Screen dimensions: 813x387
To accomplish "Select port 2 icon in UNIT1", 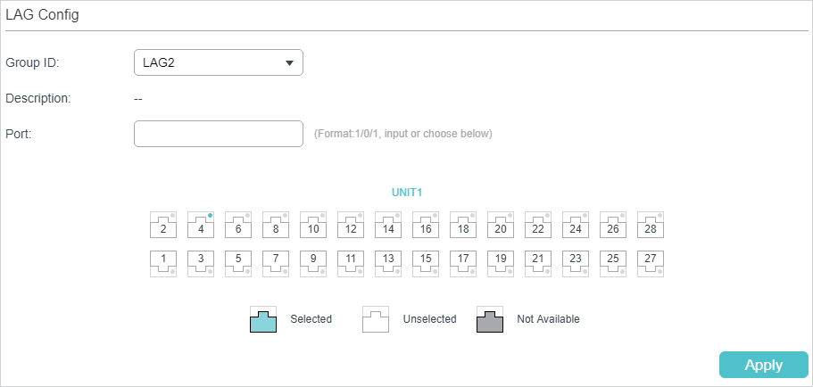I will (x=163, y=225).
